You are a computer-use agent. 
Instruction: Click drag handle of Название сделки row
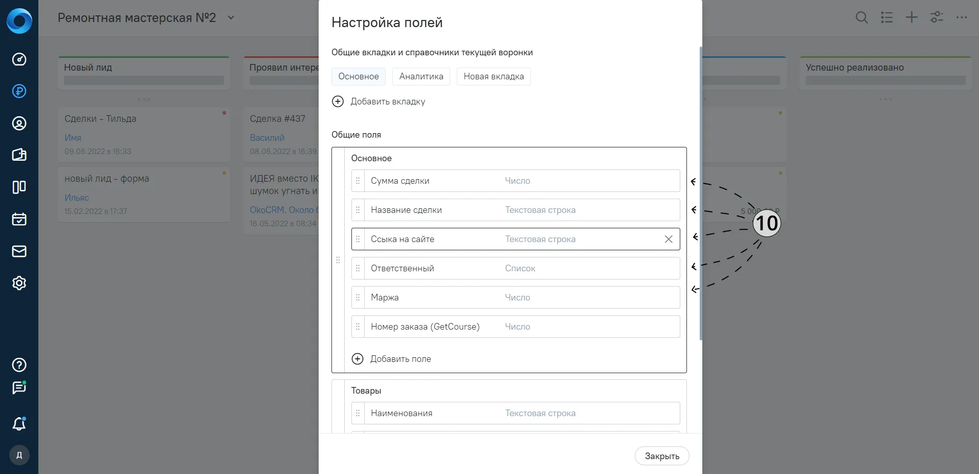tap(358, 210)
